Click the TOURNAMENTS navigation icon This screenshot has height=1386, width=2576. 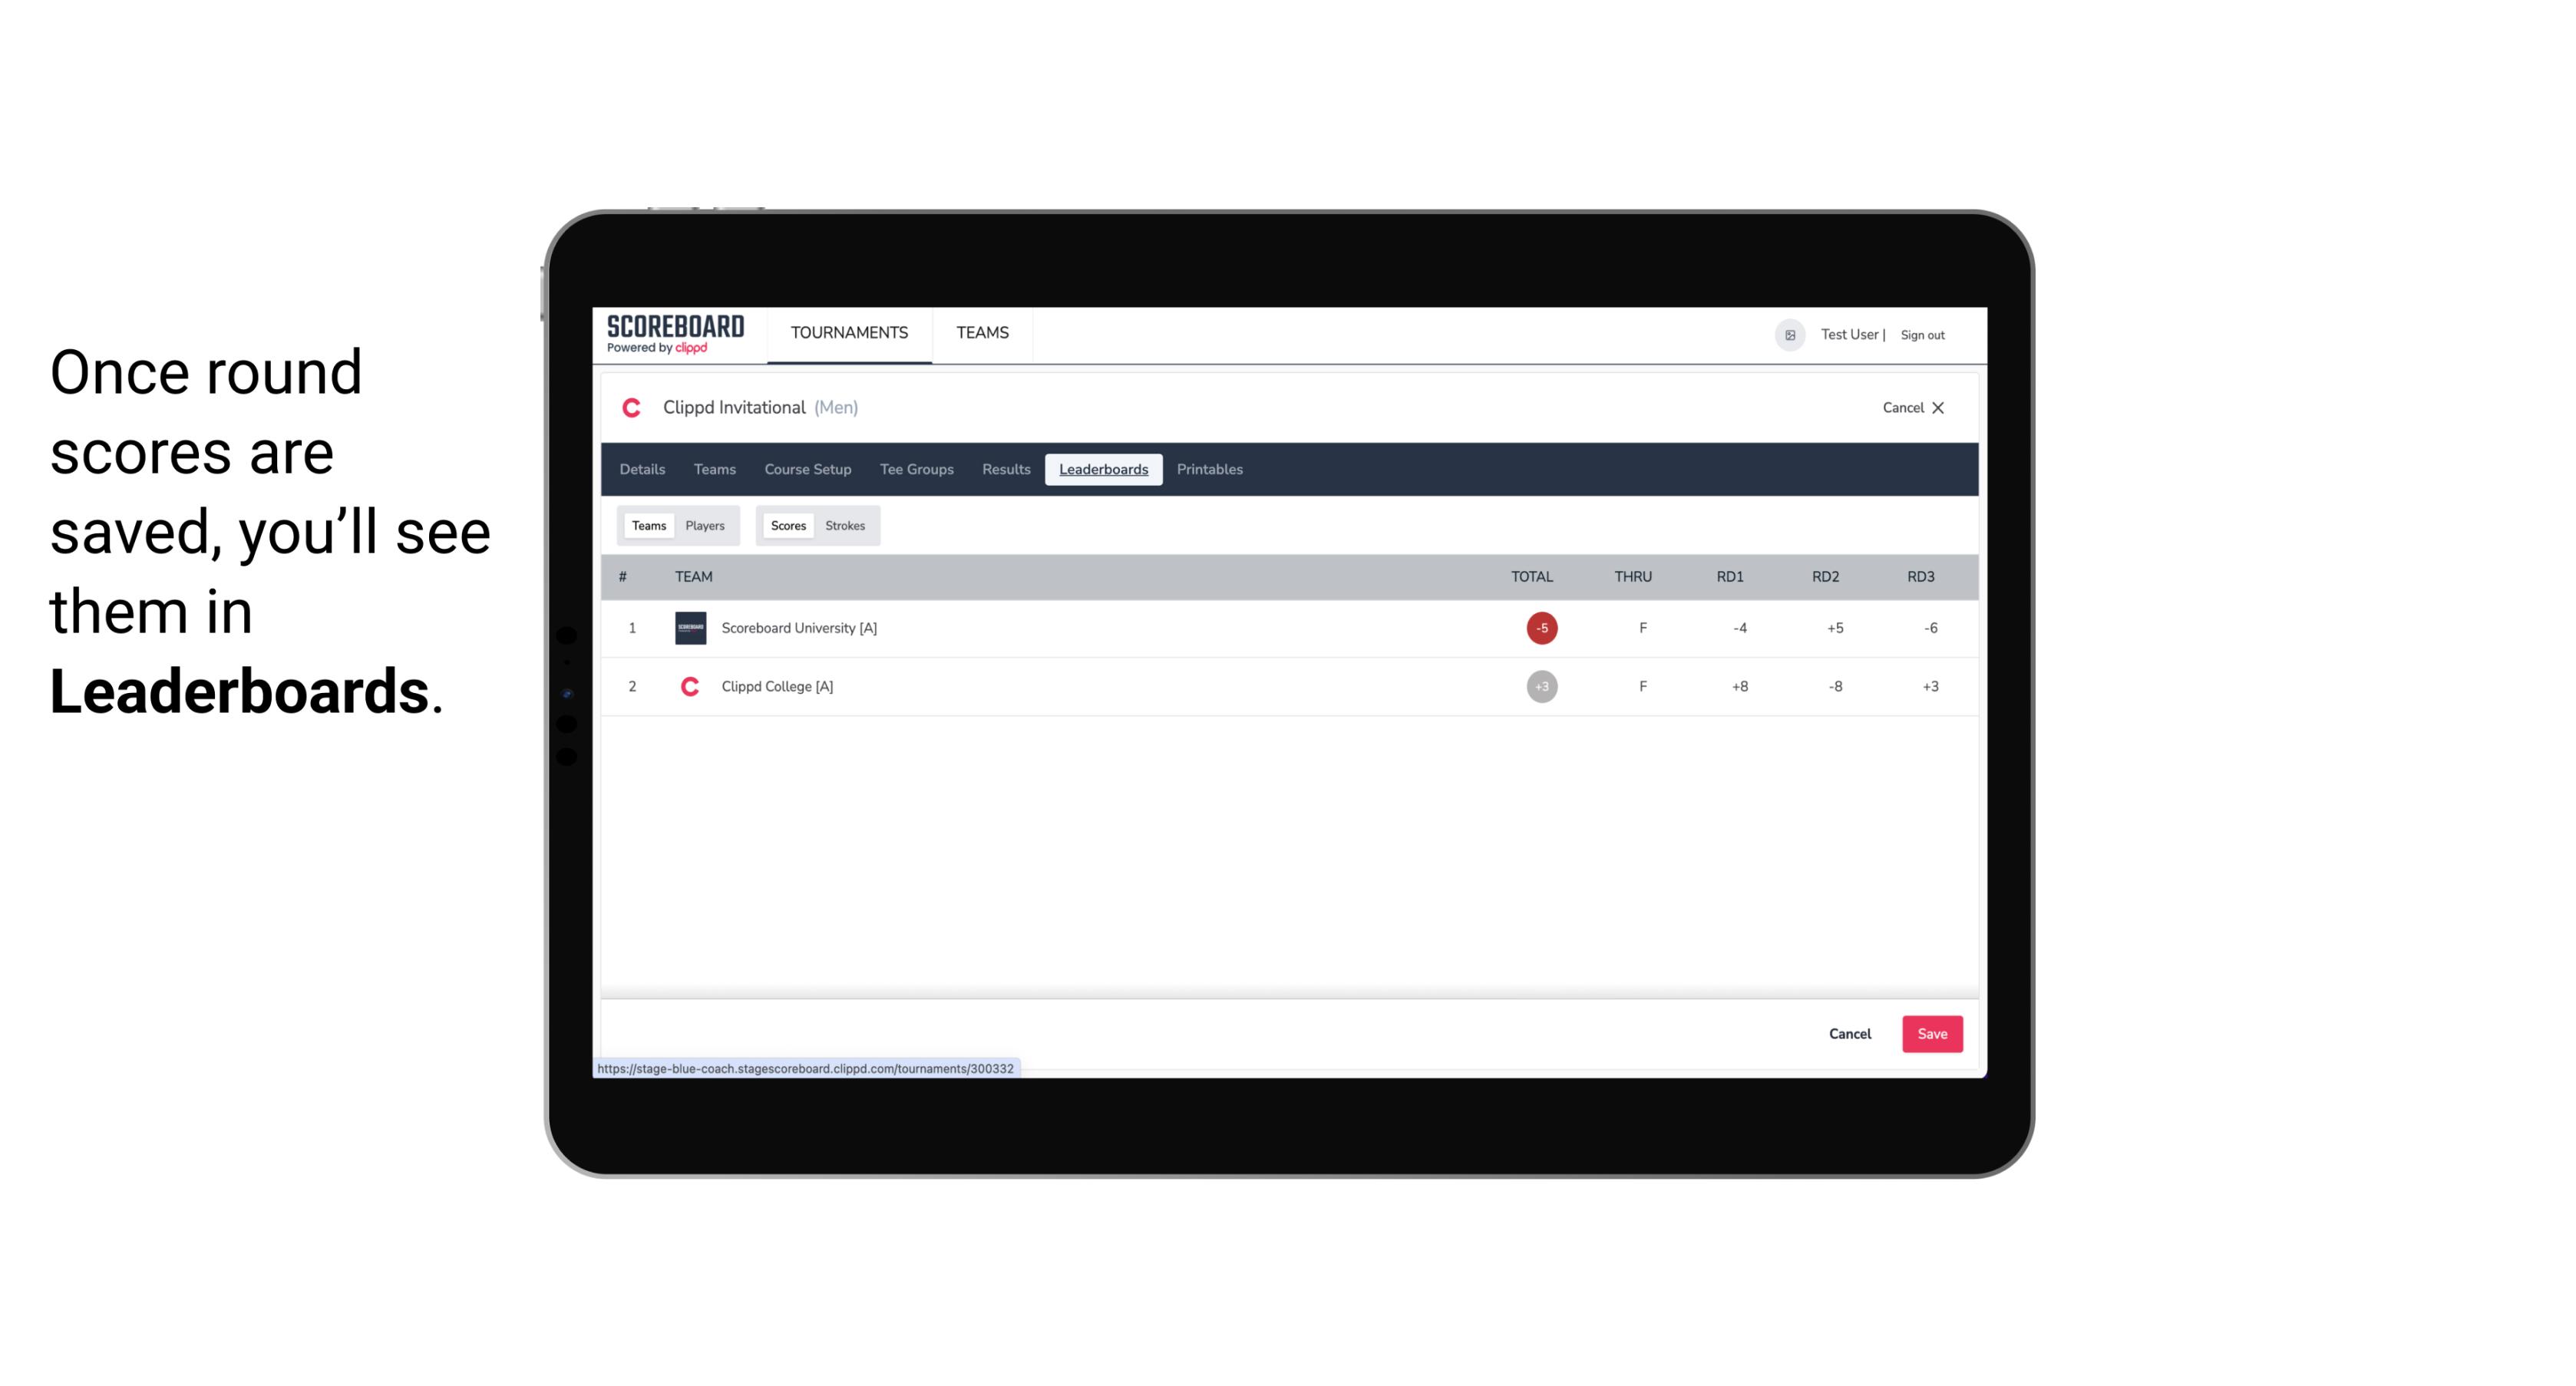point(850,333)
